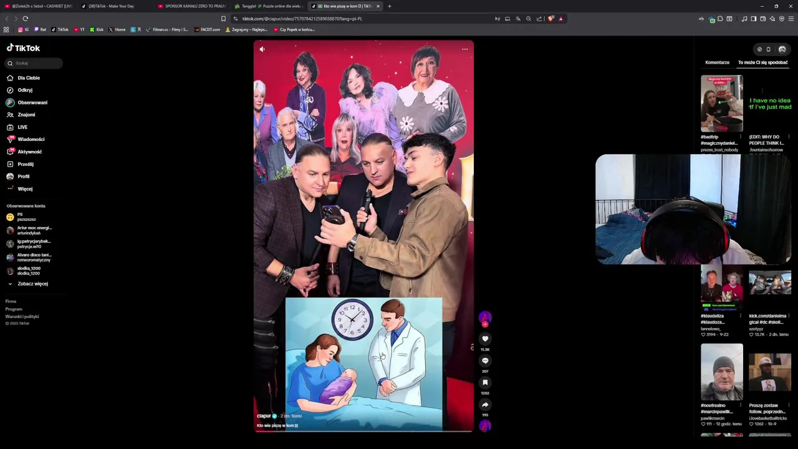Click the coin icon in top pill
This screenshot has height=449, width=798.
pos(759,49)
